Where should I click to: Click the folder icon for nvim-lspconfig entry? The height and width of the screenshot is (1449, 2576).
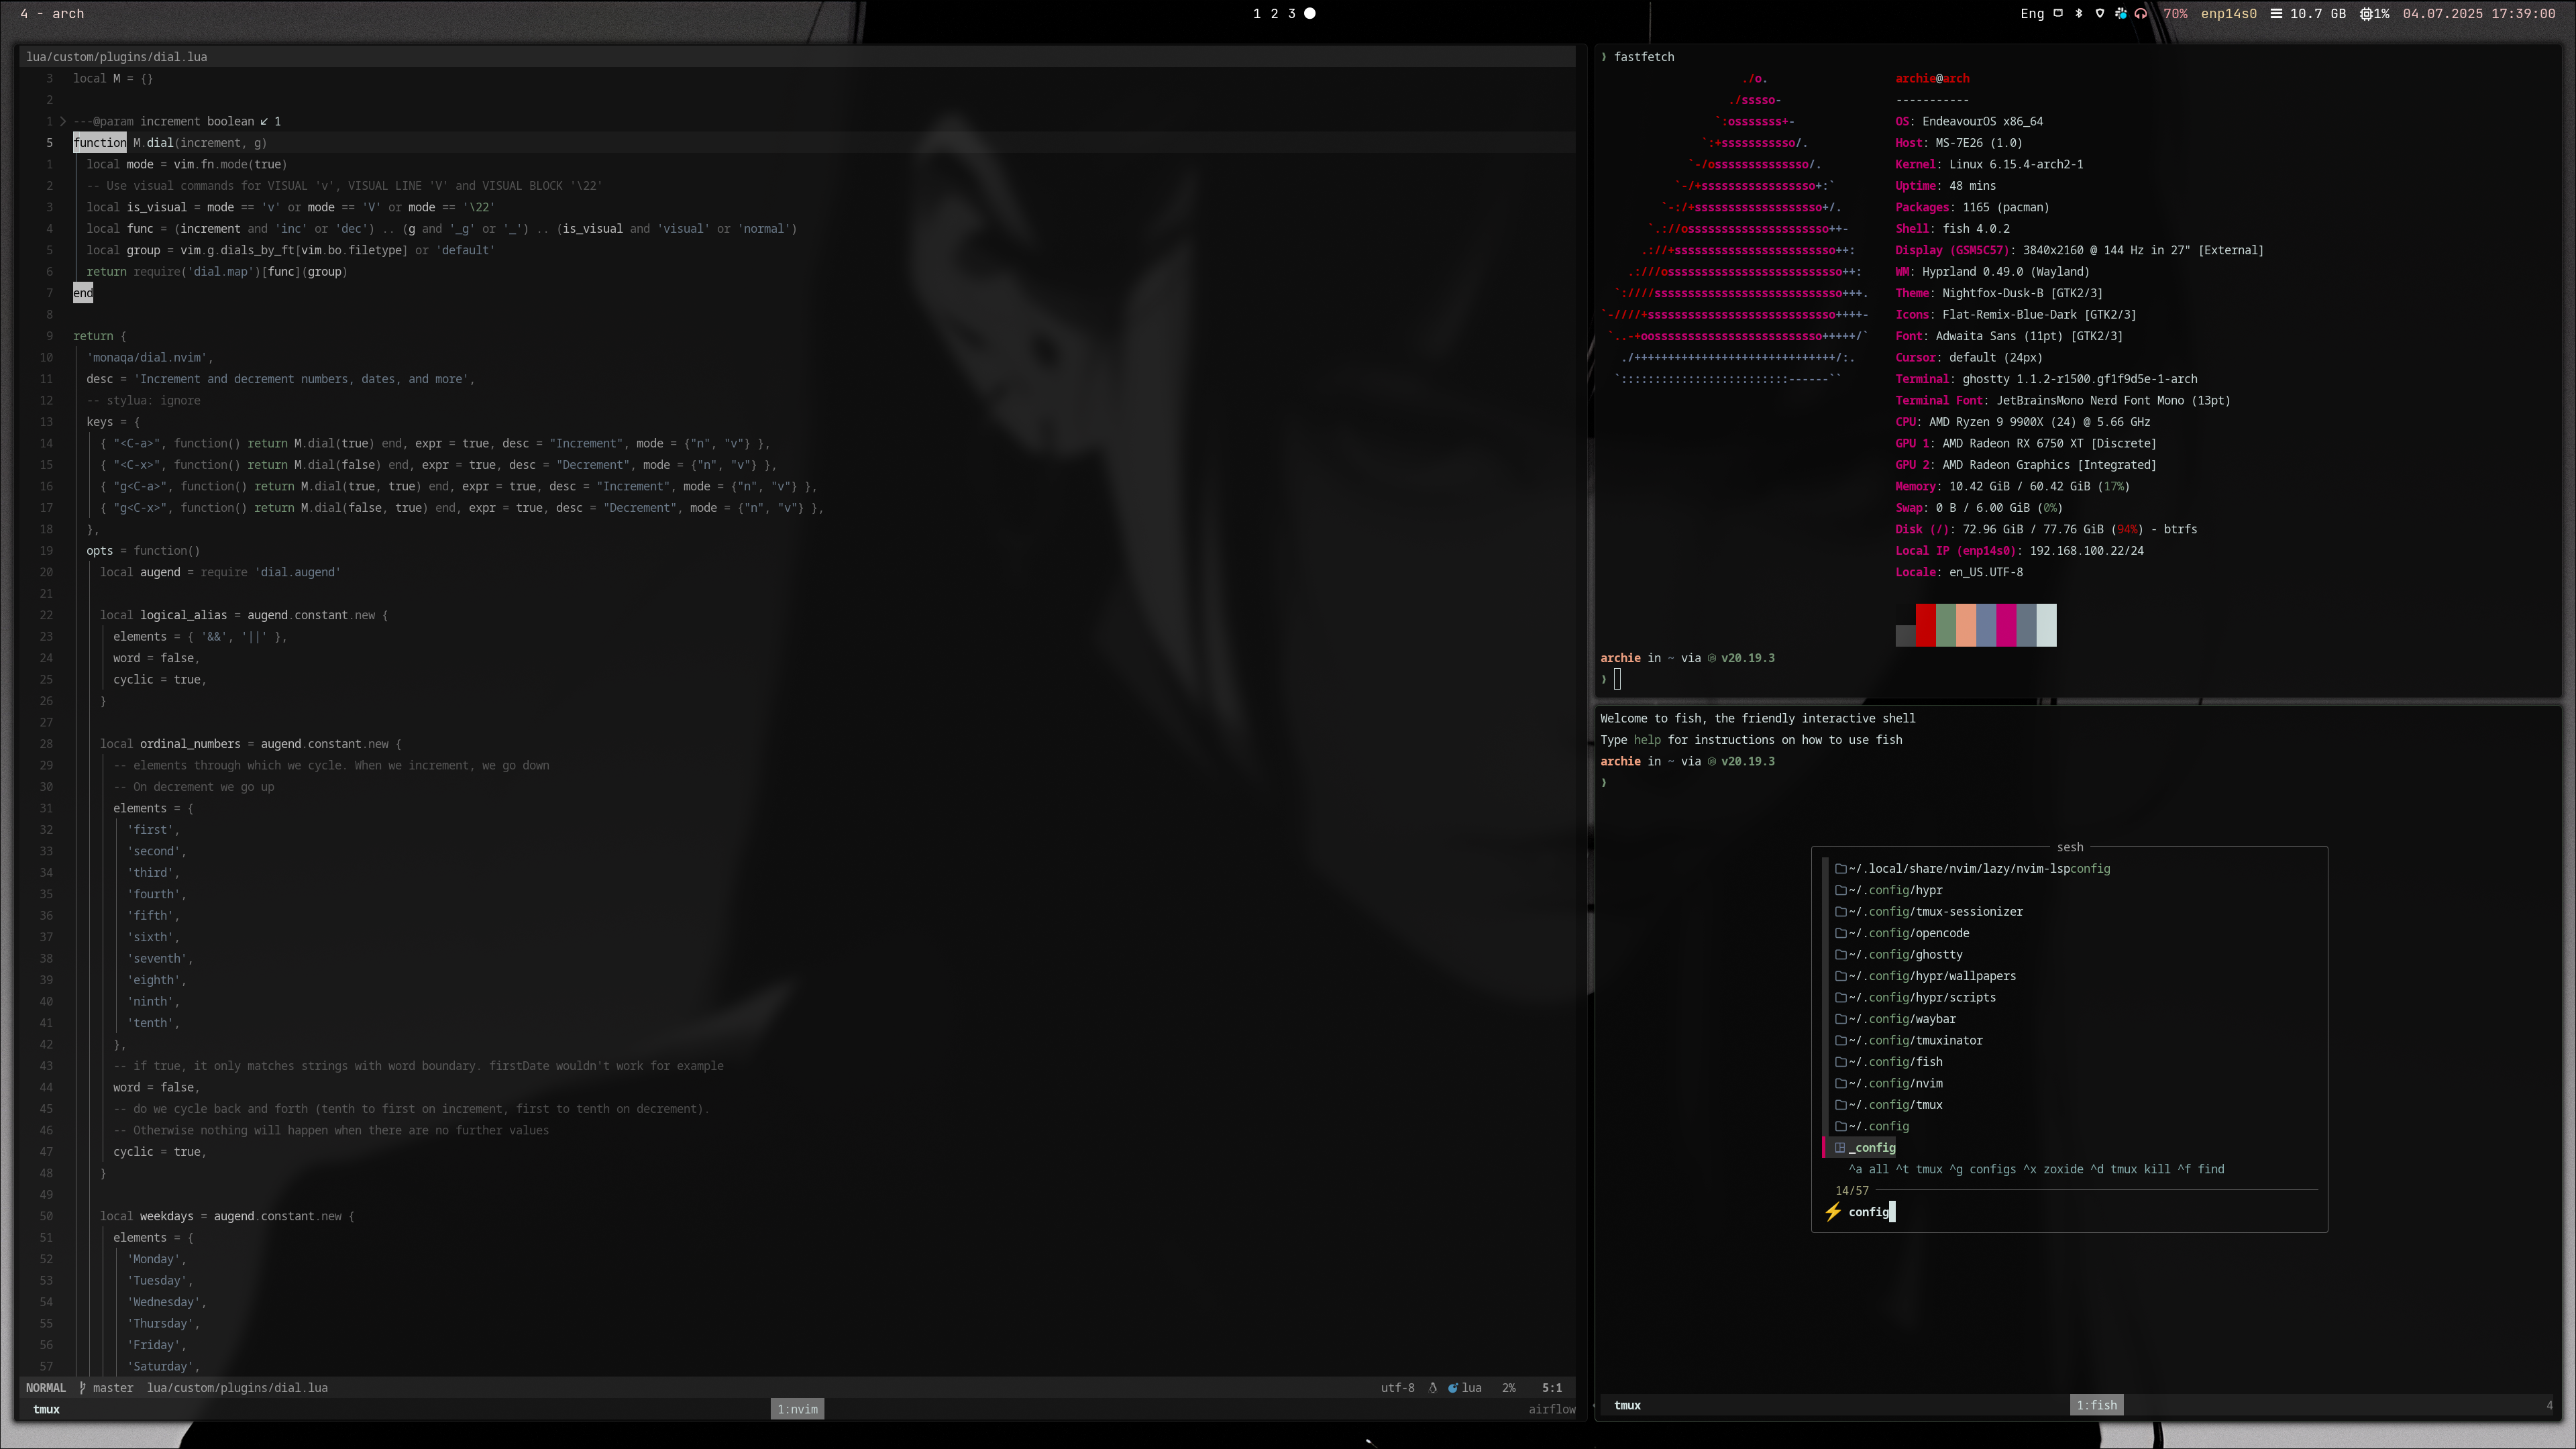pyautogui.click(x=1840, y=868)
